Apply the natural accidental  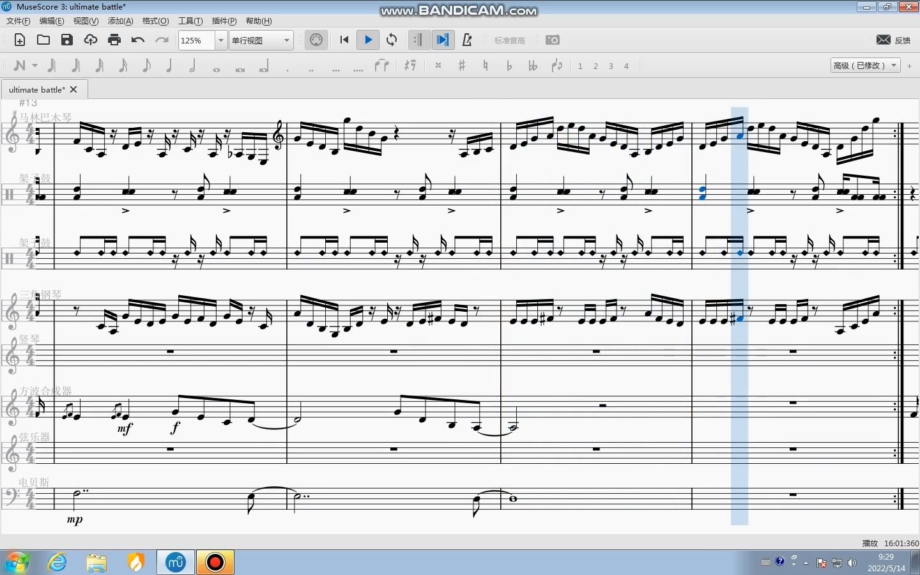[486, 66]
